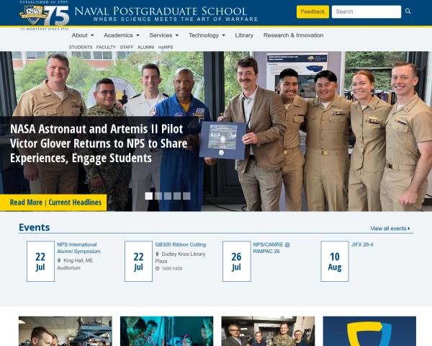Click the 22 Jul date box for GB300 Ribbon Cutting
Viewport: 432px width, 346px height.
click(x=138, y=261)
